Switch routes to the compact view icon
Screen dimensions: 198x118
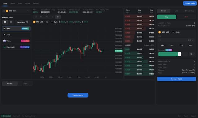point(11,22)
